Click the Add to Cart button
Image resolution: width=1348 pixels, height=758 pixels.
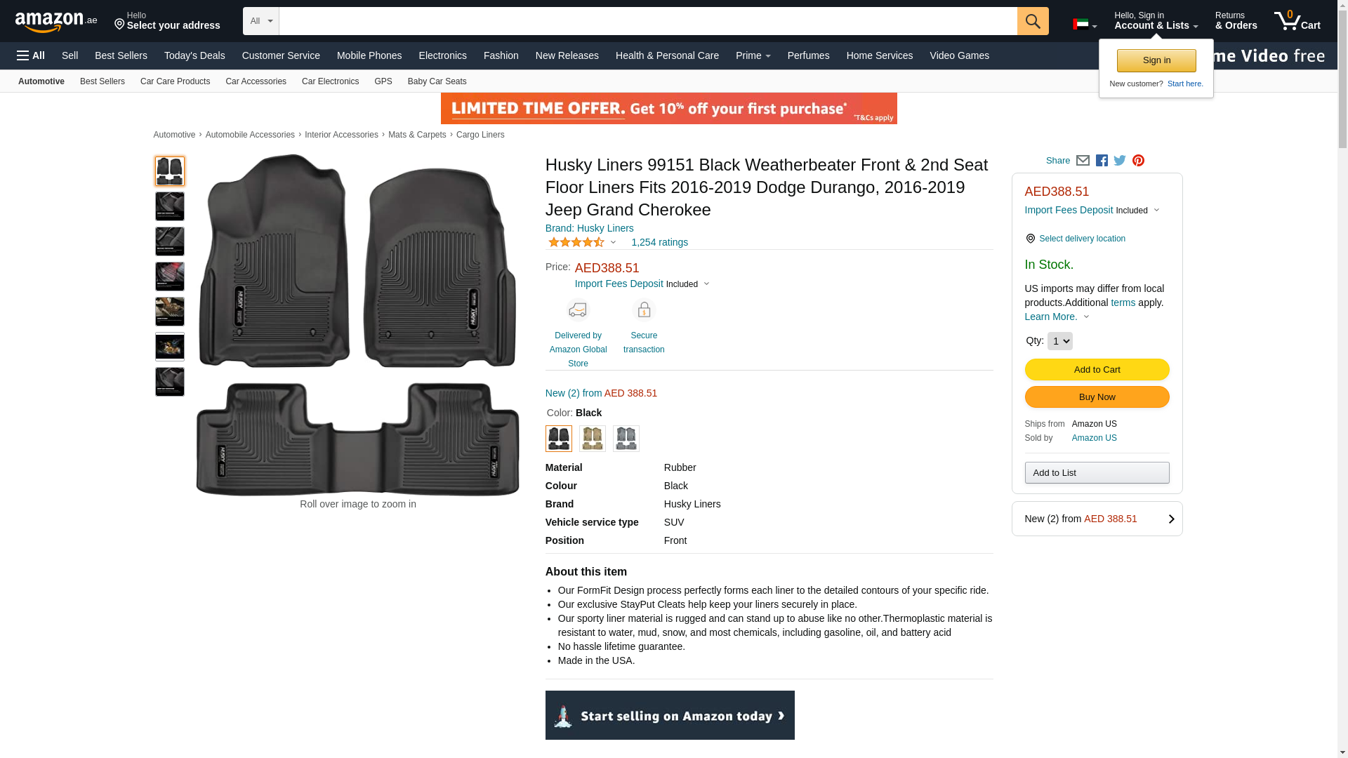tap(1097, 370)
